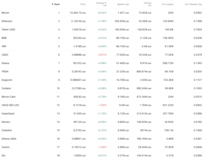Image resolution: width=207 pixels, height=161 pixels.
Task: Sort by the Change % 24h column header
Action: click(x=102, y=4)
